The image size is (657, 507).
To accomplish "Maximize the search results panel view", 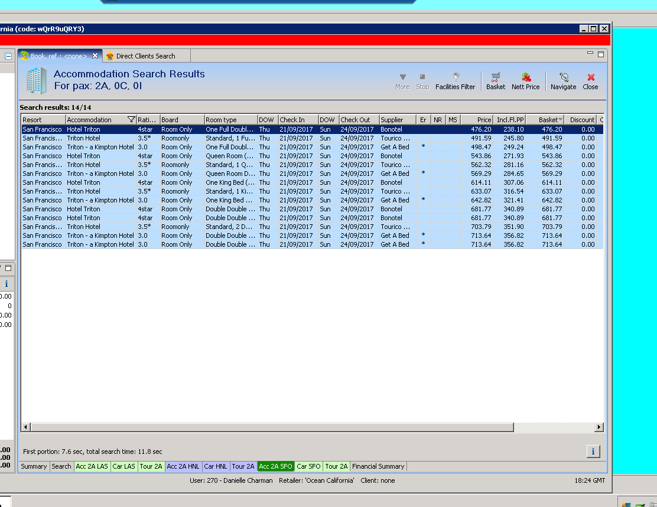I will [x=601, y=54].
